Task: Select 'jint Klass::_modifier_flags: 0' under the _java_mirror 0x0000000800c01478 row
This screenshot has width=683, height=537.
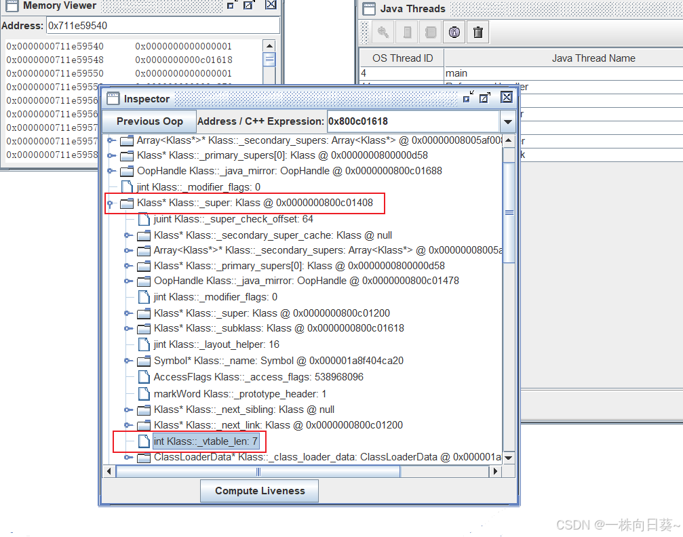Action: tap(216, 297)
